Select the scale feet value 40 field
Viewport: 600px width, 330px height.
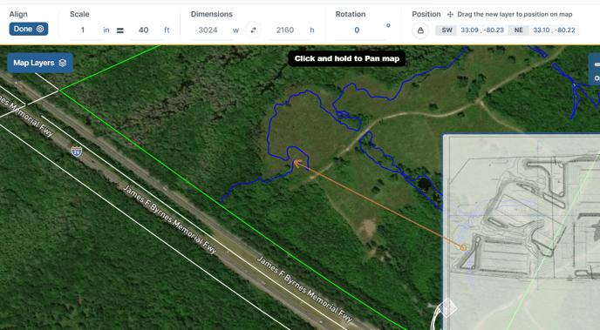pos(144,30)
